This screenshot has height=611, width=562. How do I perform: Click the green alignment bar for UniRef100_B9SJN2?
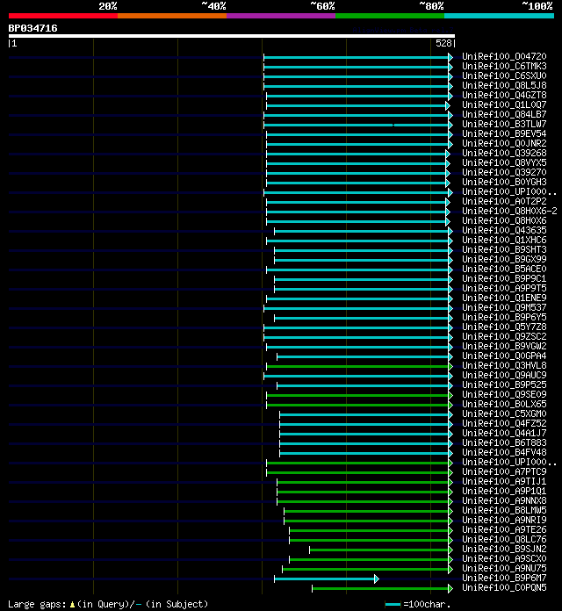381,550
